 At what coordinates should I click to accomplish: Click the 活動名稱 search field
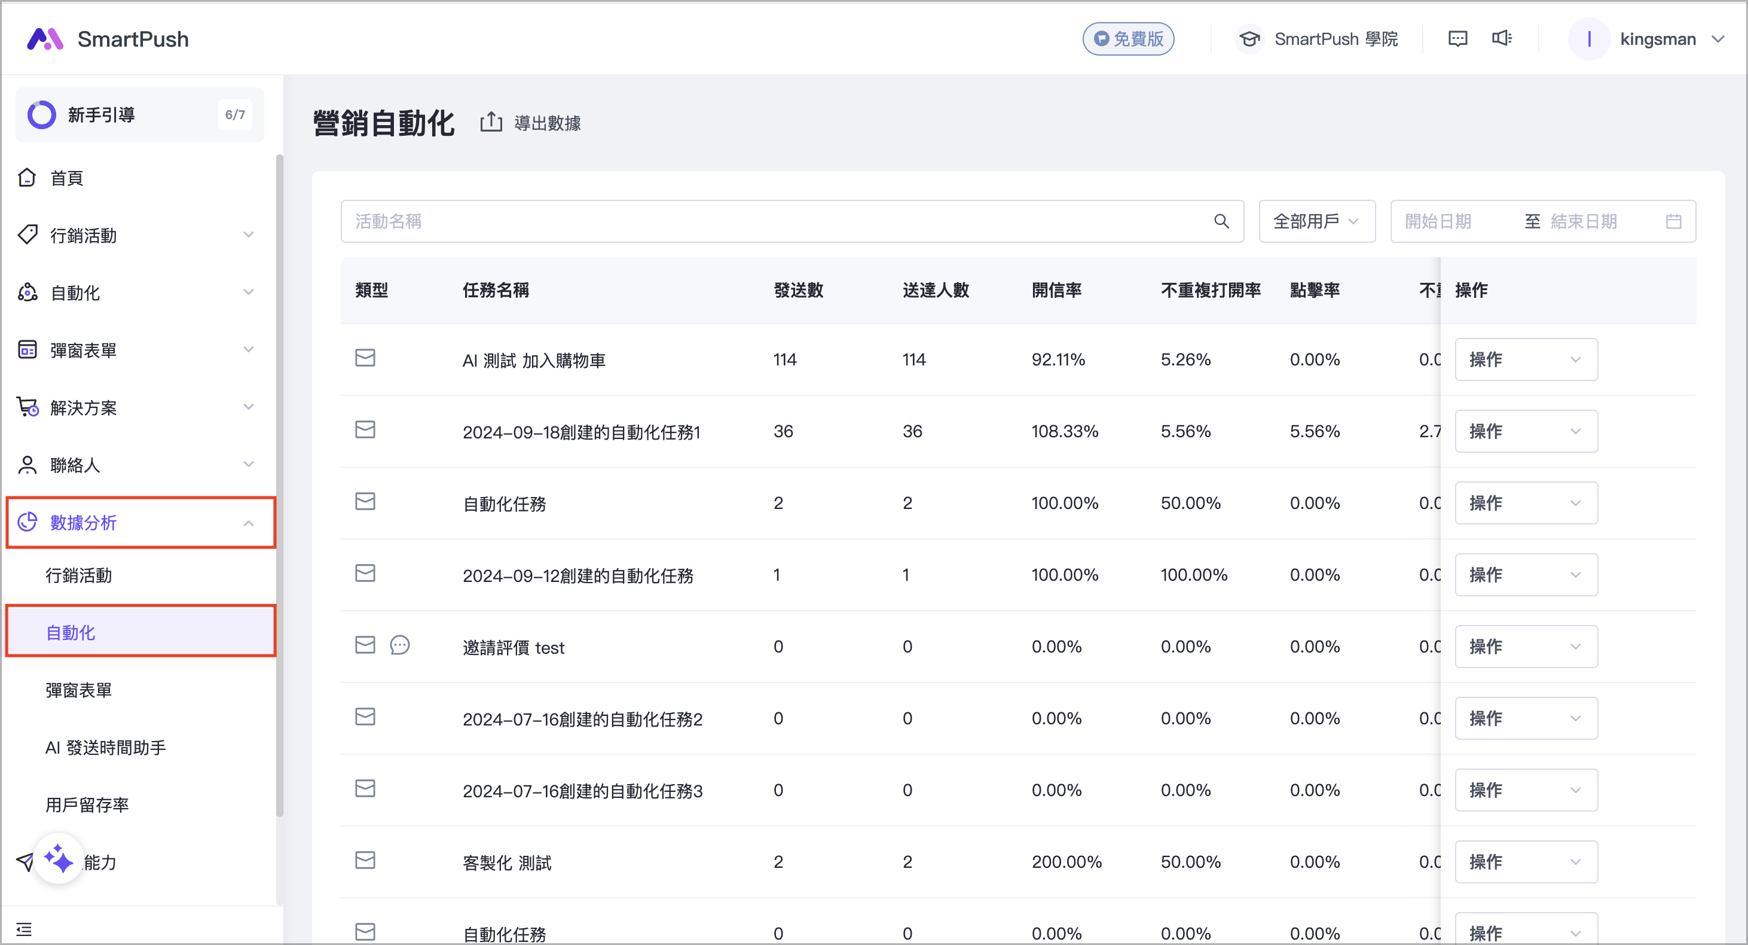click(792, 221)
